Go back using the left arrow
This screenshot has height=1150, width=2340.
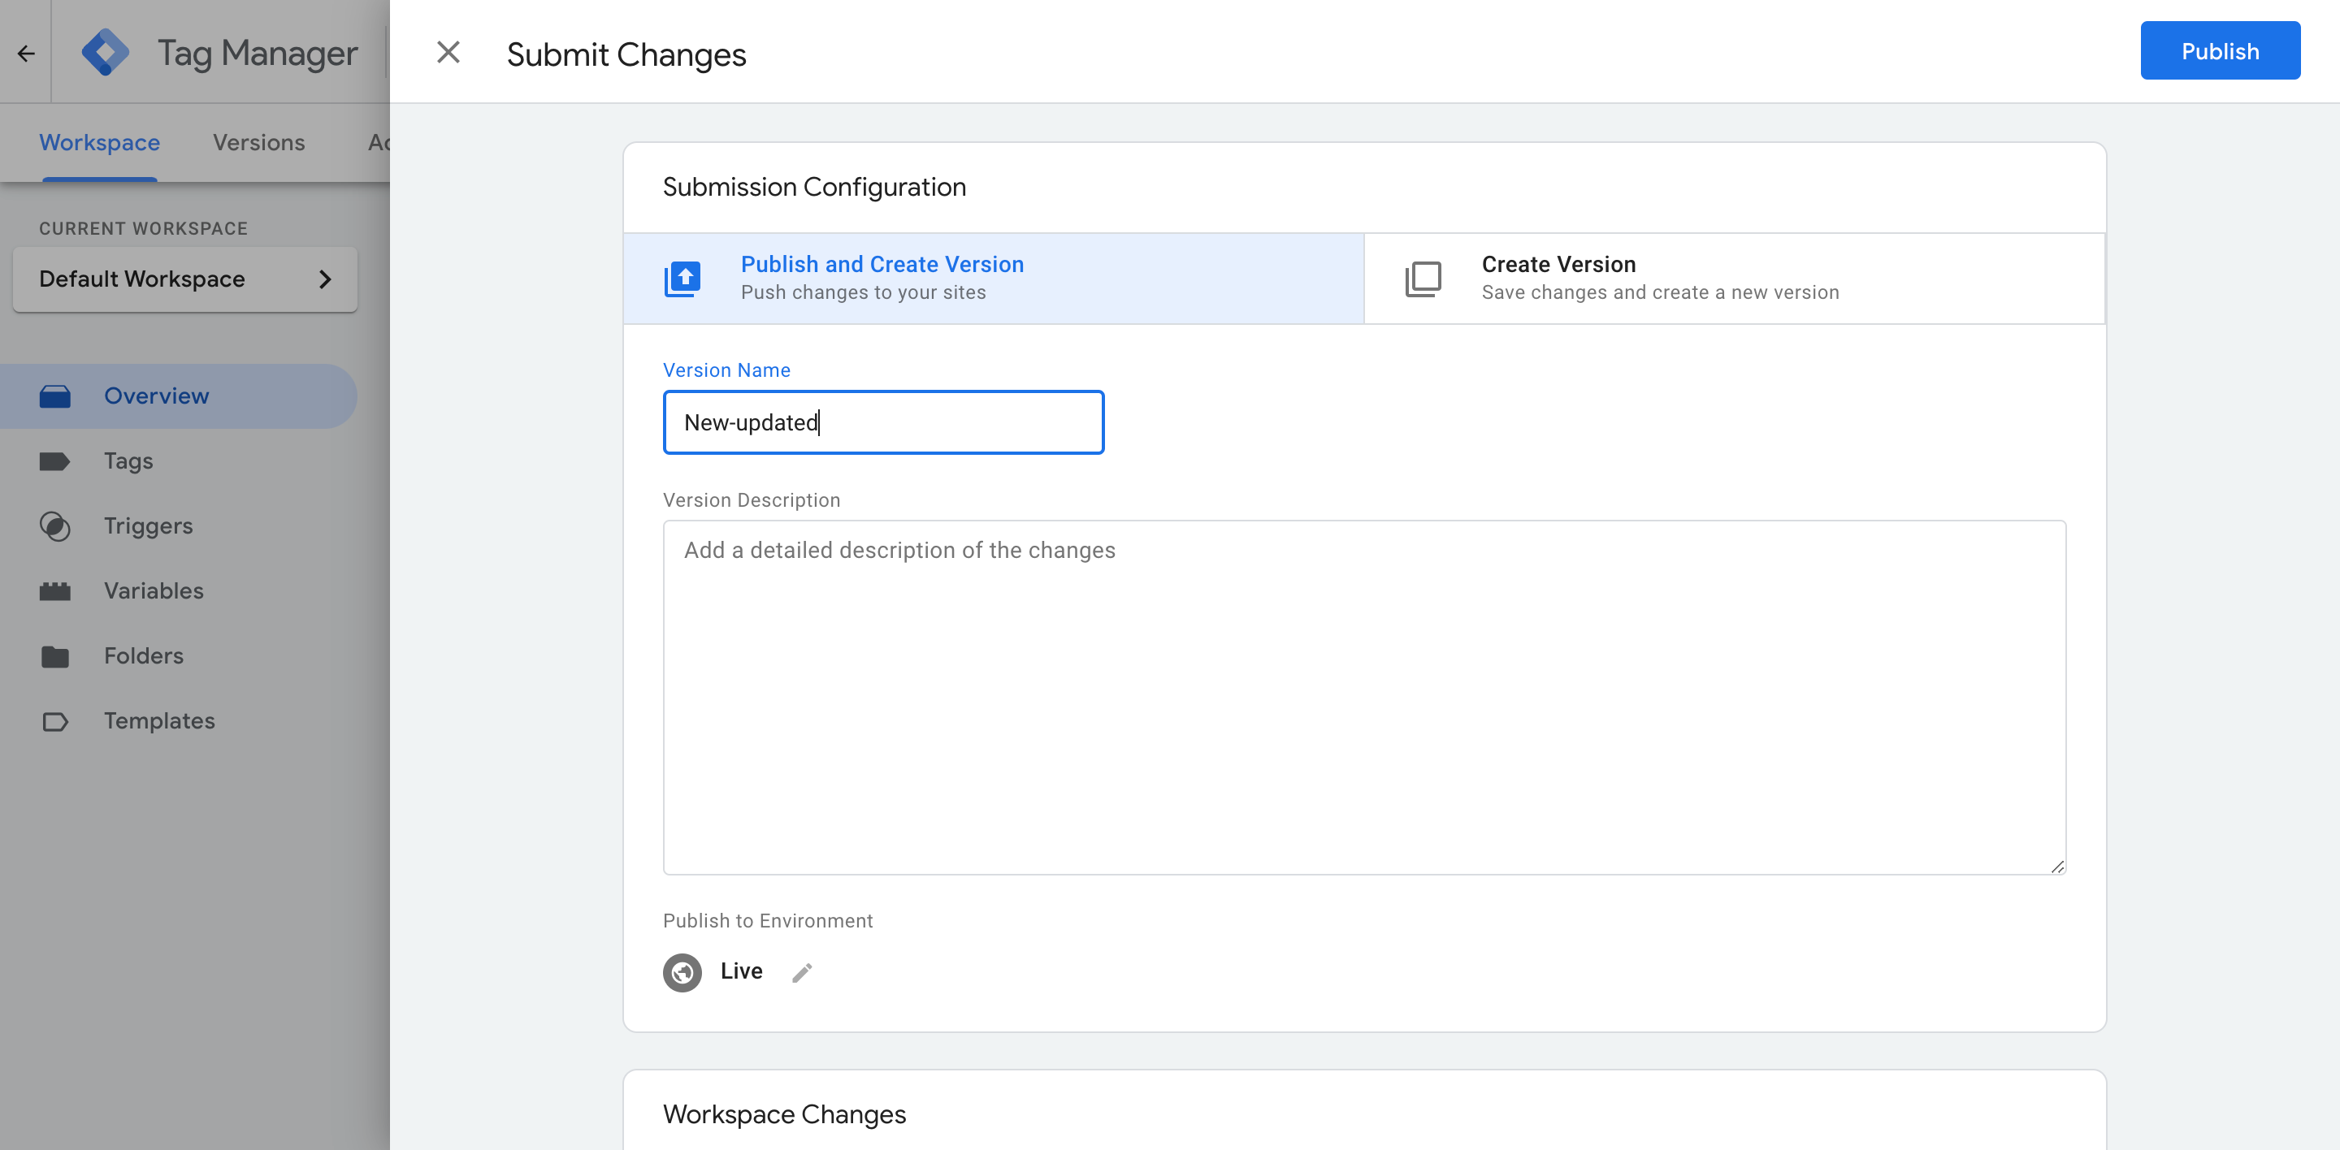point(25,54)
